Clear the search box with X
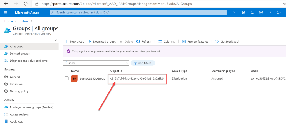Viewport: 286px width, 127px height. (127, 63)
